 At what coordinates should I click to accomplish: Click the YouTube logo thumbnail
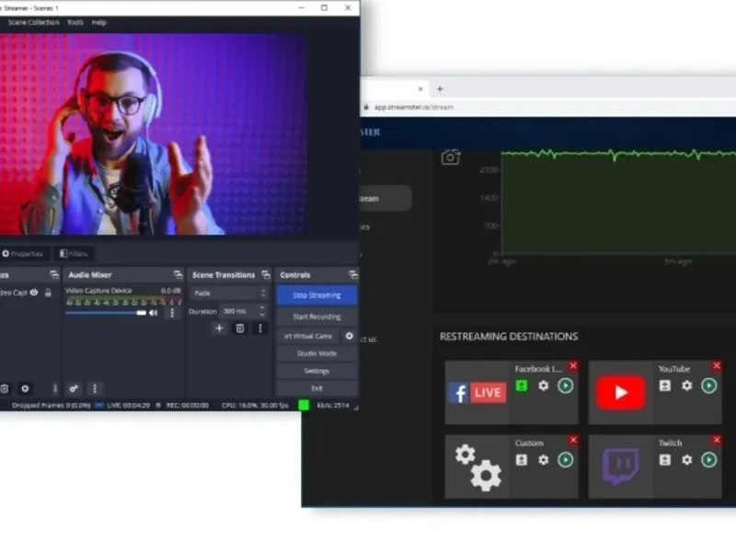tap(620, 393)
